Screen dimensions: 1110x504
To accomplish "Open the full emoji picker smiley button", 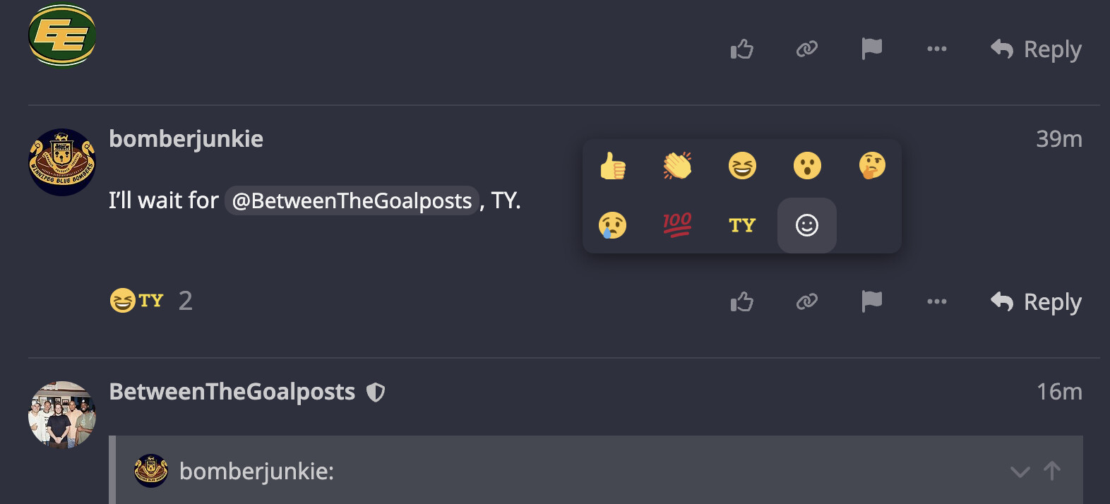I will click(x=807, y=225).
